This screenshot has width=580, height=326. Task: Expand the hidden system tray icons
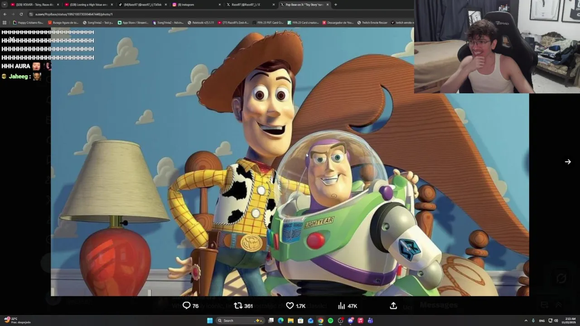click(x=526, y=321)
